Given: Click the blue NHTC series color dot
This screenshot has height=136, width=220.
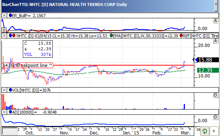Looking at the screenshot, I should [x=10, y=35].
